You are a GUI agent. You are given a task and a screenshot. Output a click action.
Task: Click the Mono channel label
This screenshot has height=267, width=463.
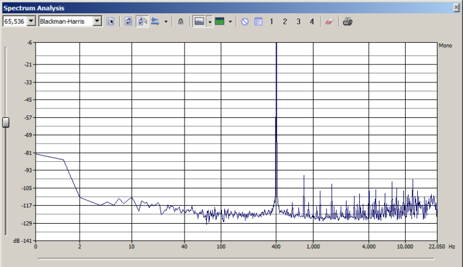click(x=446, y=45)
